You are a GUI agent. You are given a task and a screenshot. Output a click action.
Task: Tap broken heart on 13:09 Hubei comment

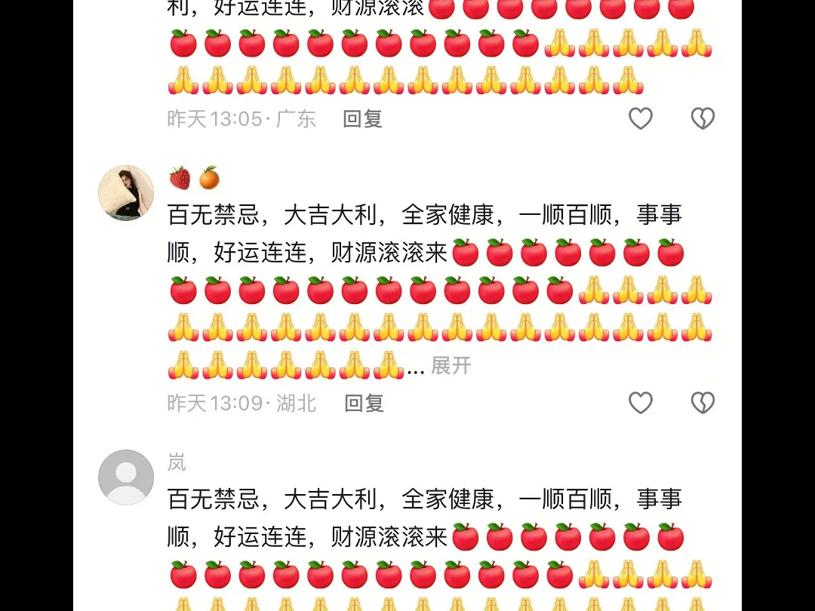(703, 403)
